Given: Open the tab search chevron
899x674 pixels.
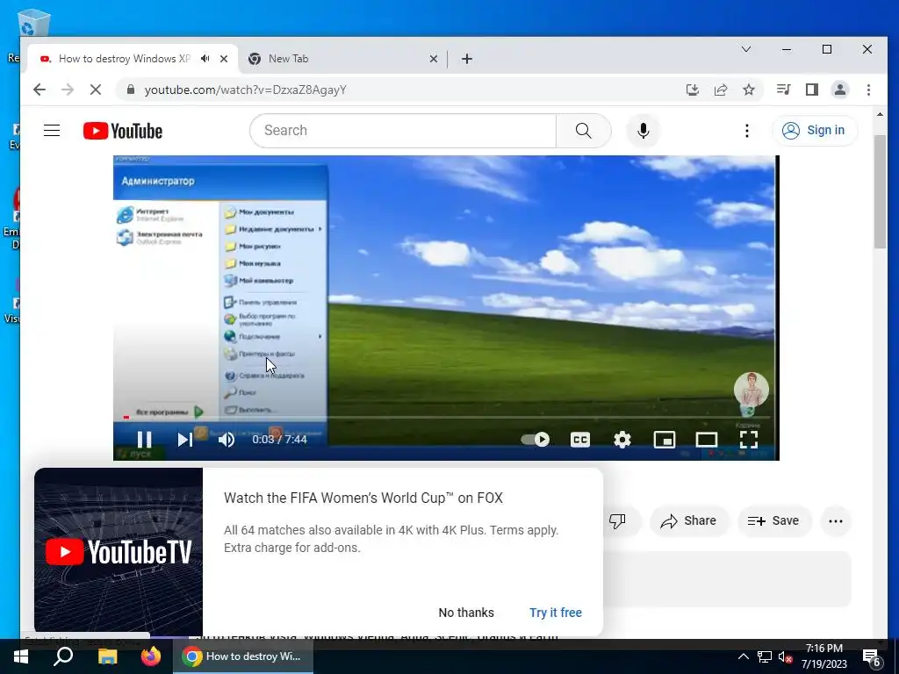Looking at the screenshot, I should click(746, 49).
